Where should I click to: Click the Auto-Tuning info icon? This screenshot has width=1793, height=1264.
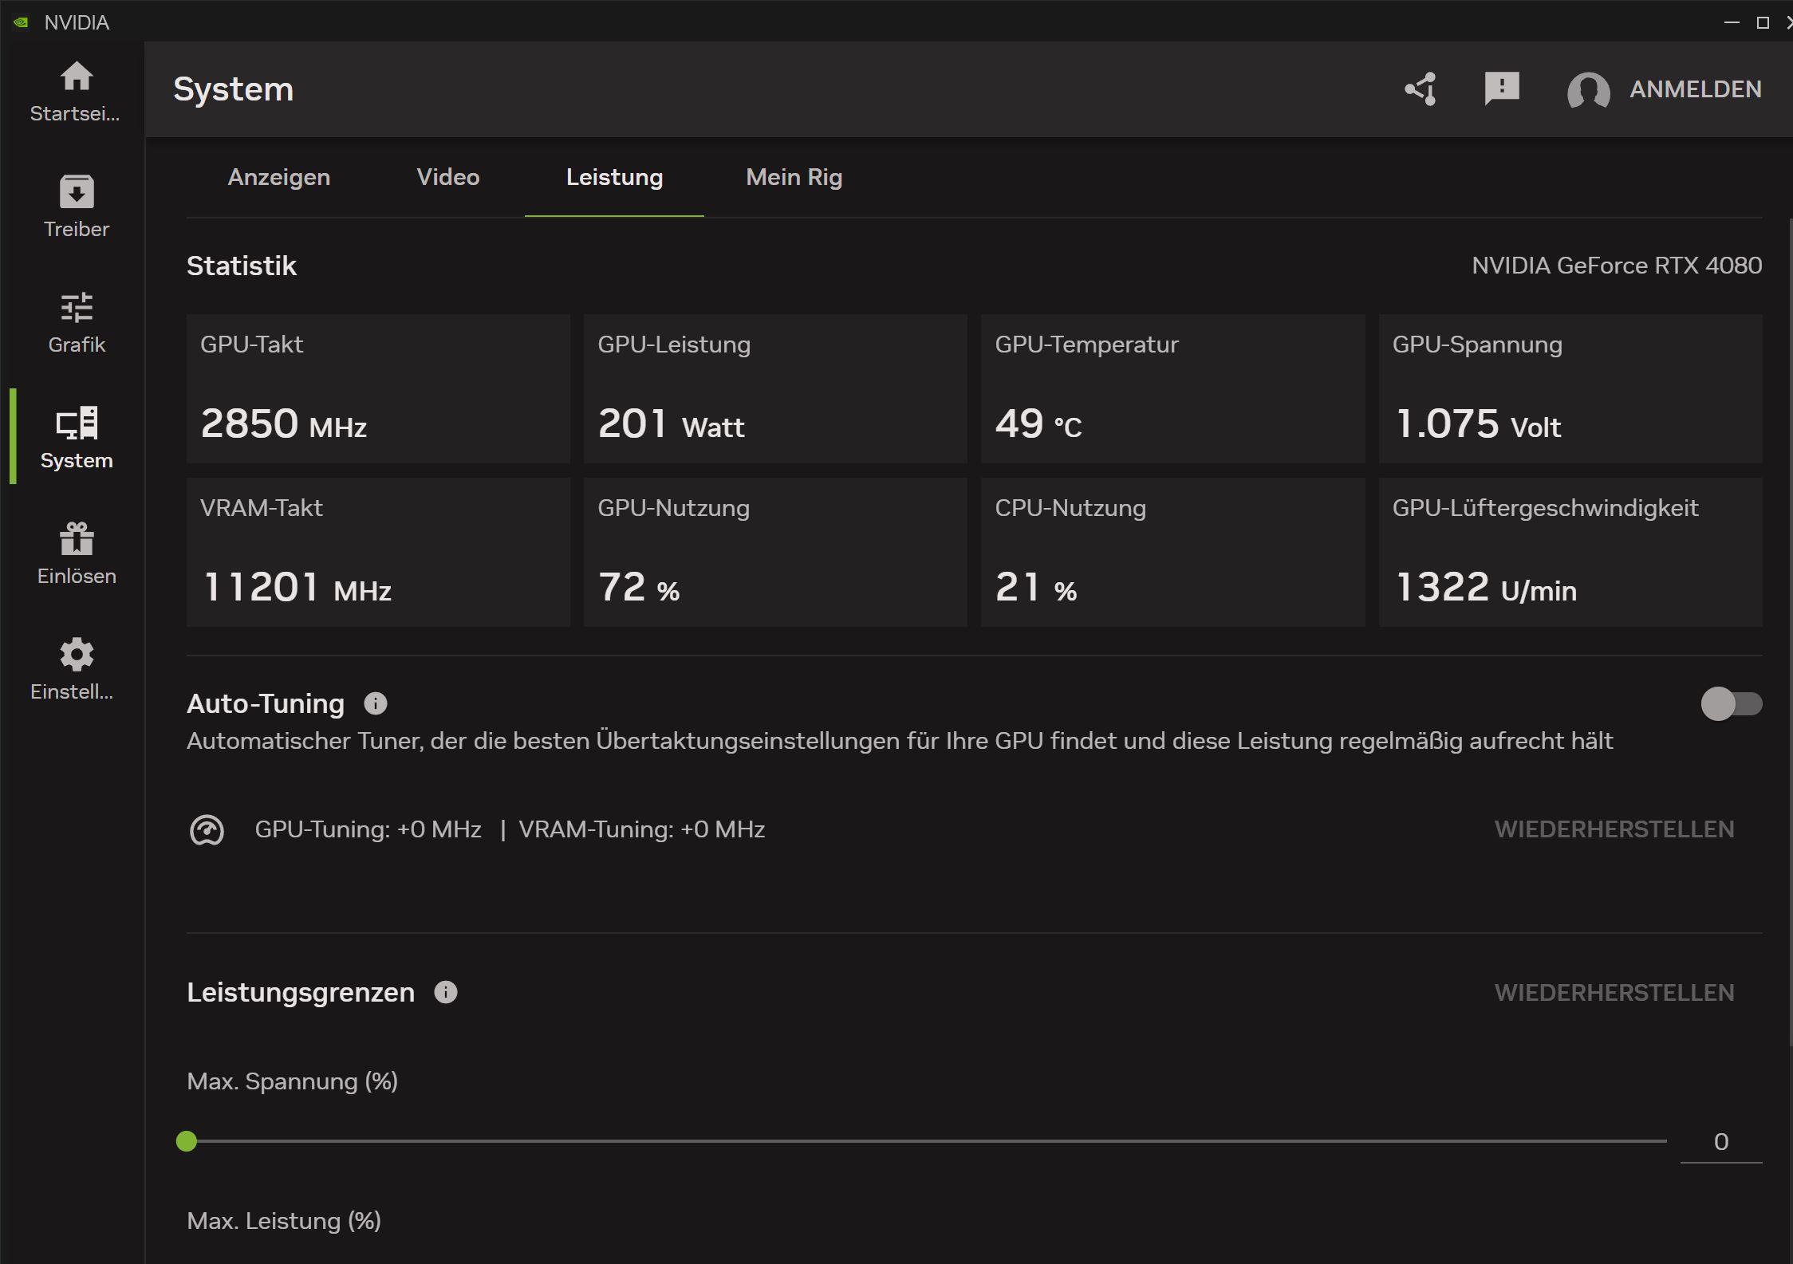pyautogui.click(x=375, y=703)
